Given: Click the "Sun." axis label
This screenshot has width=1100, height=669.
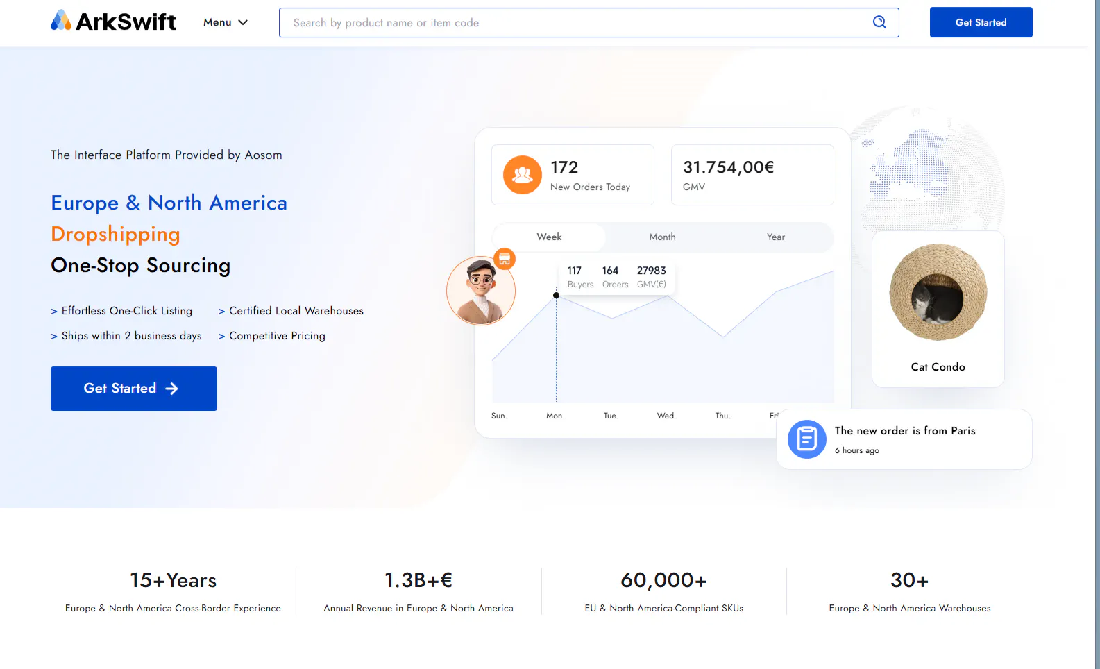Looking at the screenshot, I should [499, 416].
